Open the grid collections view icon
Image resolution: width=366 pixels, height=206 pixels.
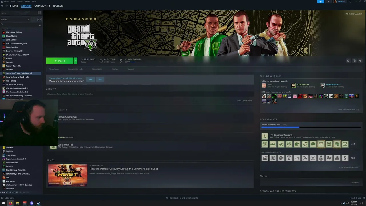[40, 13]
